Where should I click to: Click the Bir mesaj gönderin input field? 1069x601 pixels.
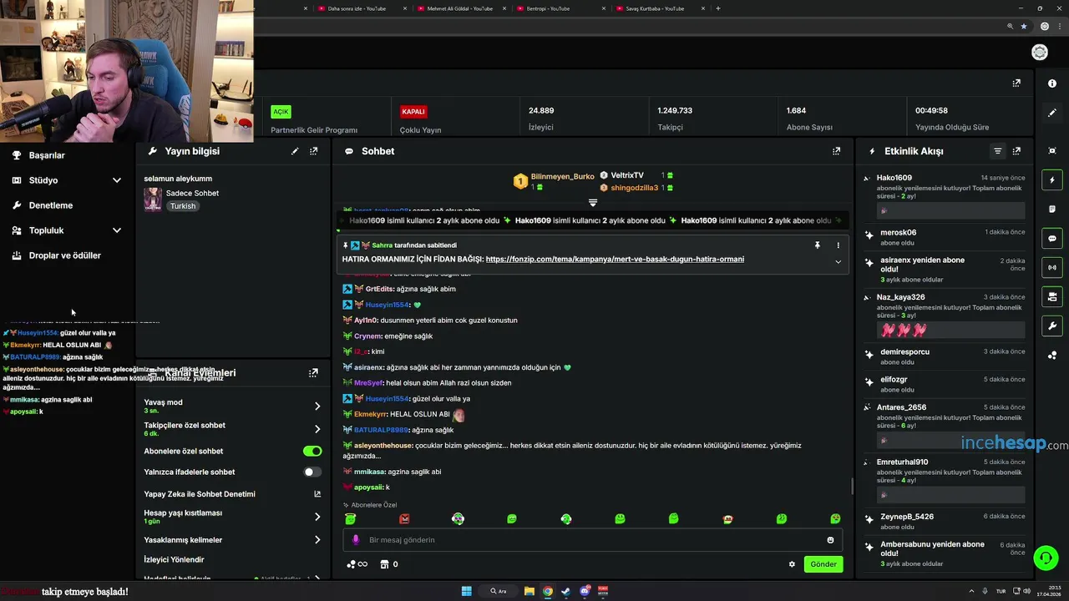[592, 540]
